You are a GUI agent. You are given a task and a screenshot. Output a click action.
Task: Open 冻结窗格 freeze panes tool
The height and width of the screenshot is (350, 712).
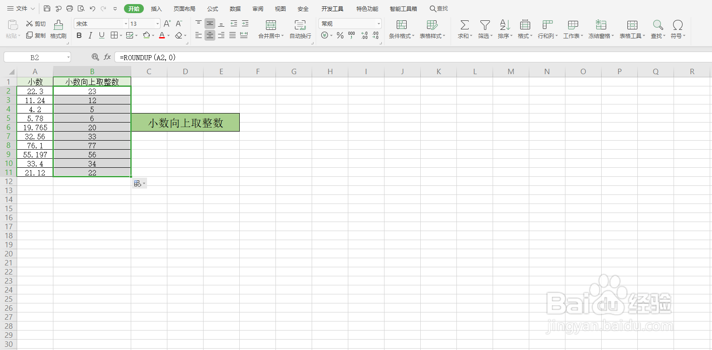pos(601,29)
